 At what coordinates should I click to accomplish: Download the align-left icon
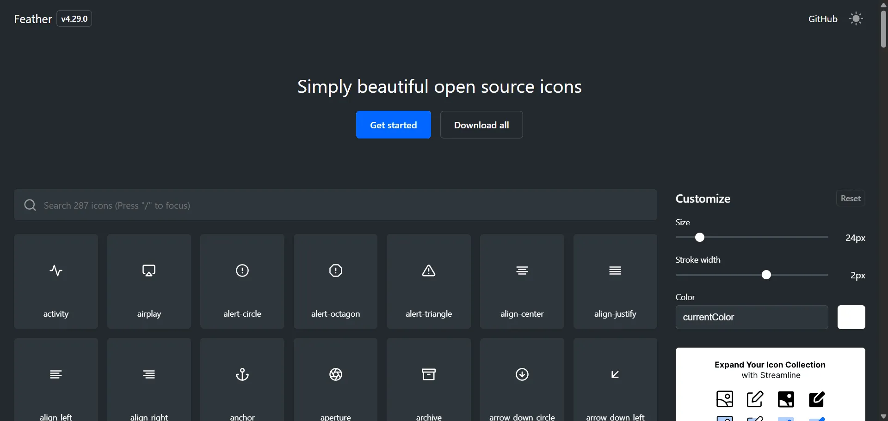click(56, 379)
